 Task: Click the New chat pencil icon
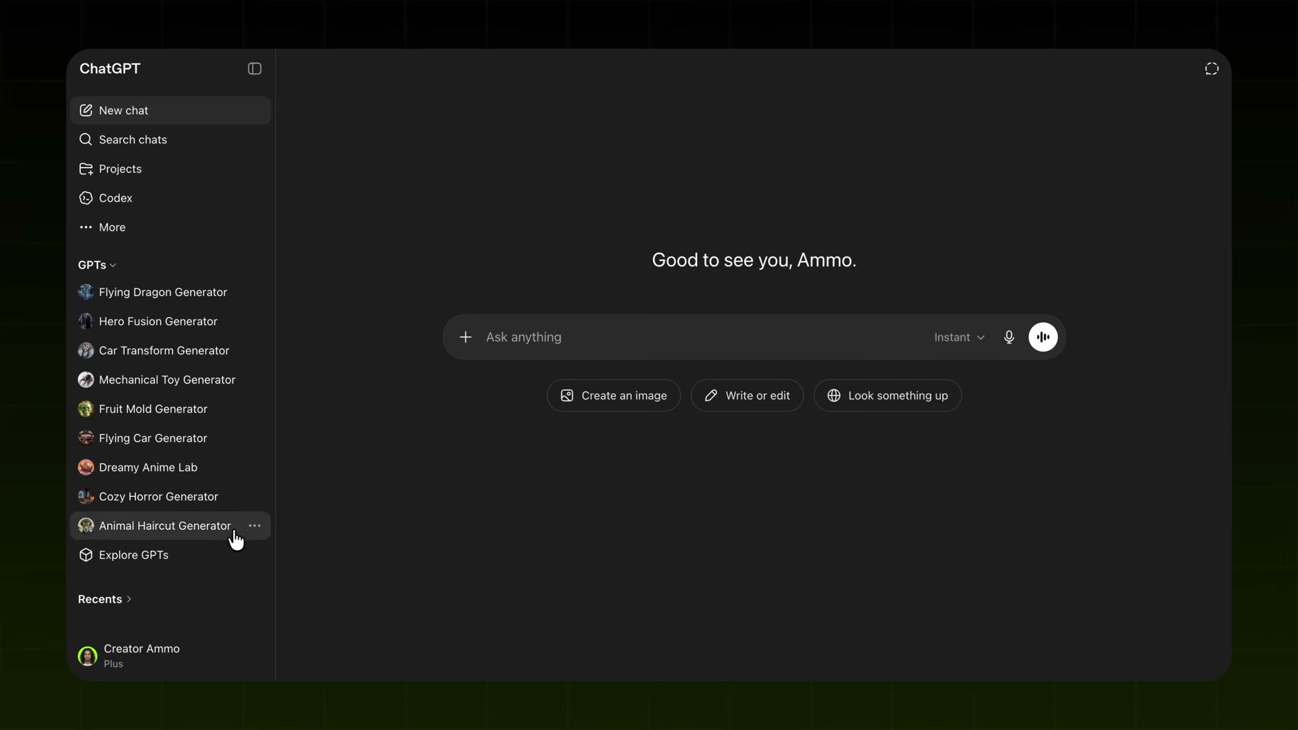coord(86,110)
